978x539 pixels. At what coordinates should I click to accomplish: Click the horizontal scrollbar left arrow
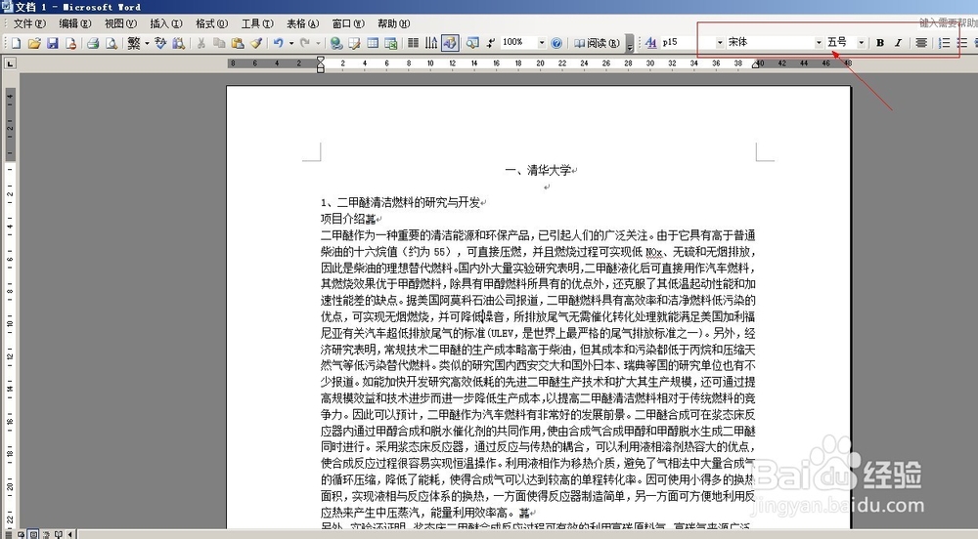69,534
